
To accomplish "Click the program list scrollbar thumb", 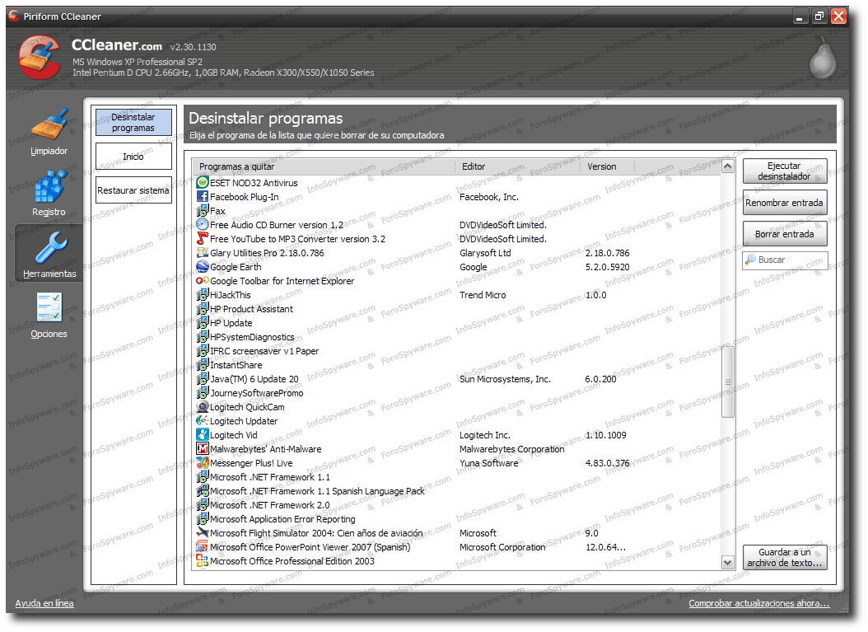I will click(x=728, y=382).
